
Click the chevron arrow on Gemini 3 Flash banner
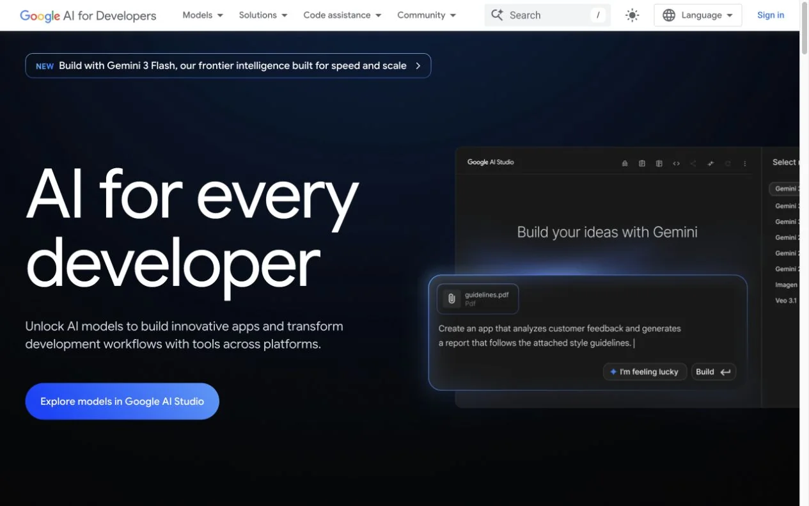point(418,66)
